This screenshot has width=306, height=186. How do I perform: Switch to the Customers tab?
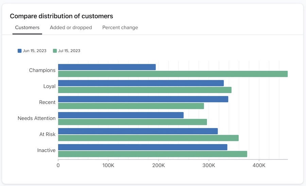coord(27,27)
